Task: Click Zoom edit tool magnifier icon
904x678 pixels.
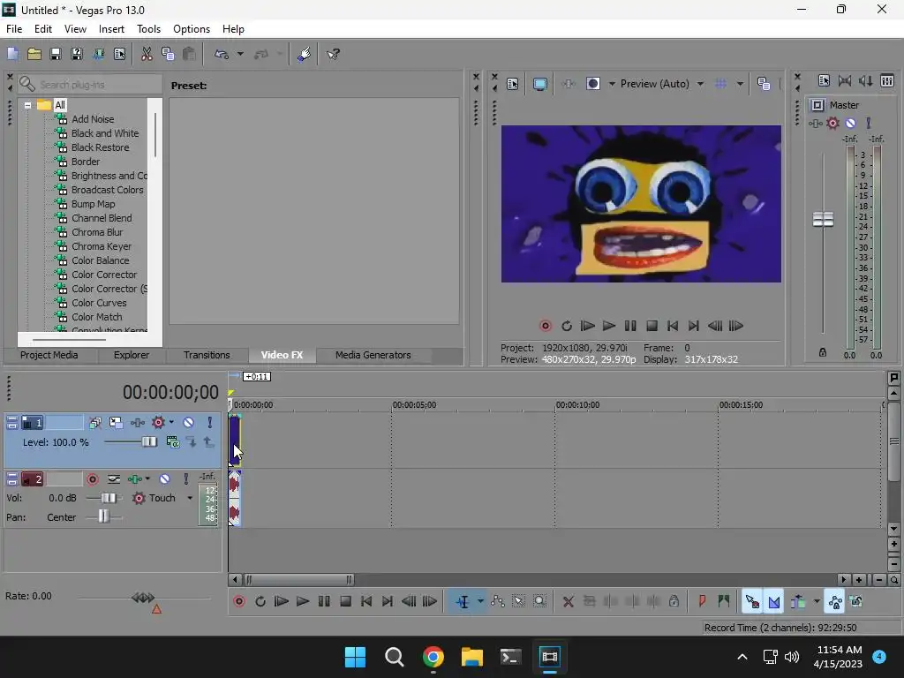Action: (x=539, y=601)
